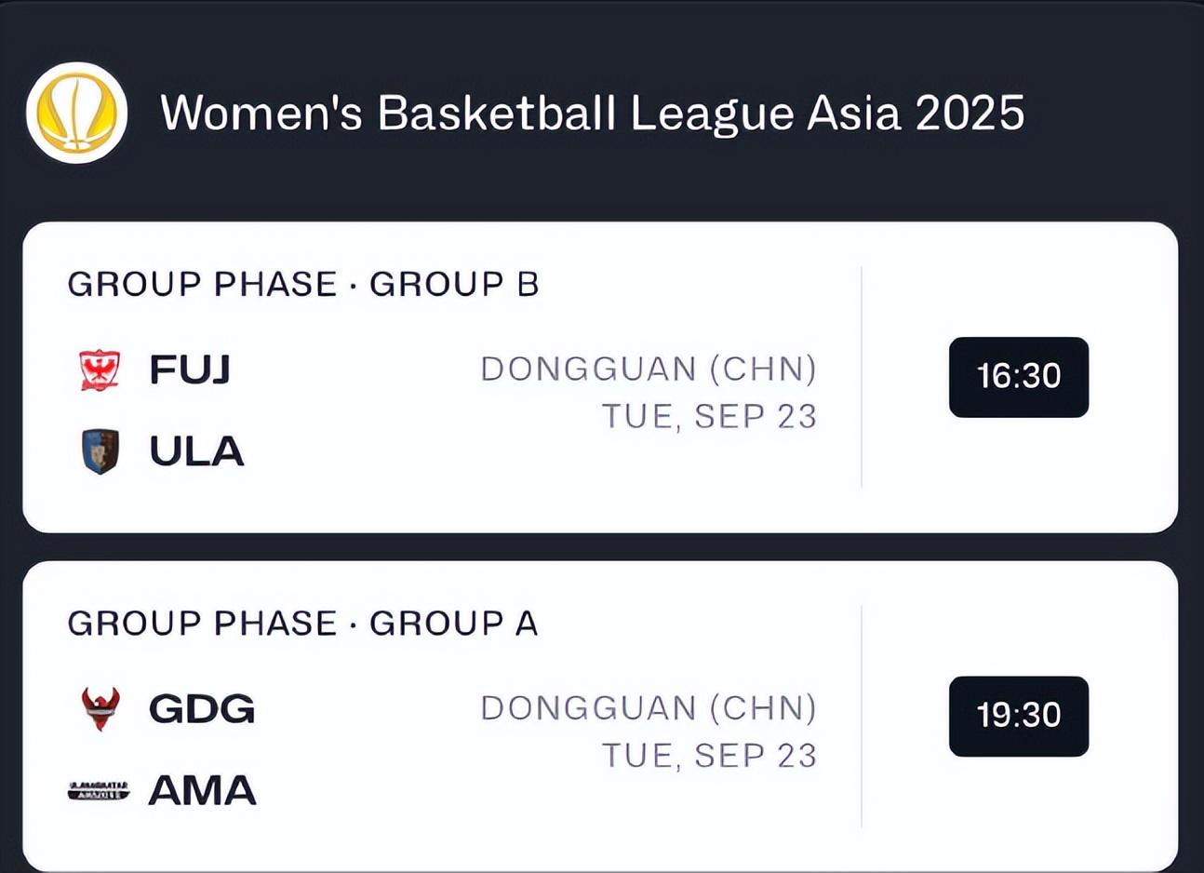Select the GROUP A label
This screenshot has height=873, width=1204.
tap(454, 624)
